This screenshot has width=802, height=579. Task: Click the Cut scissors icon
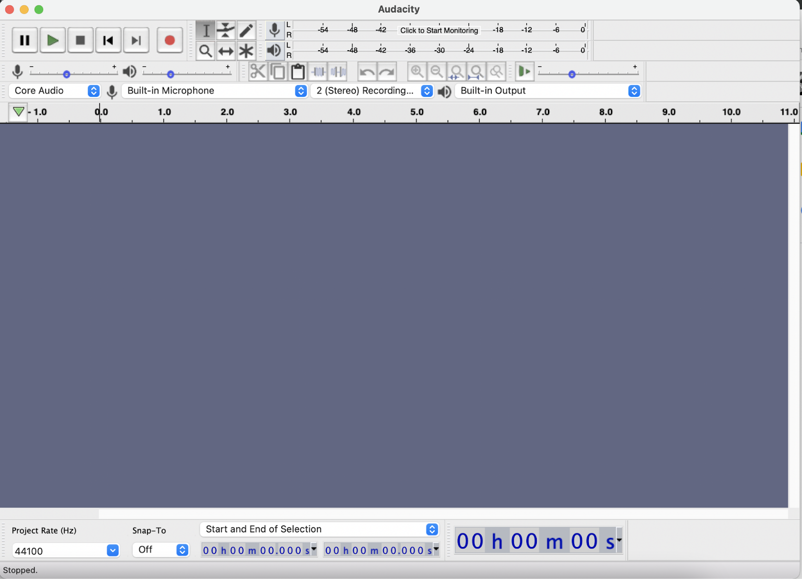click(258, 72)
